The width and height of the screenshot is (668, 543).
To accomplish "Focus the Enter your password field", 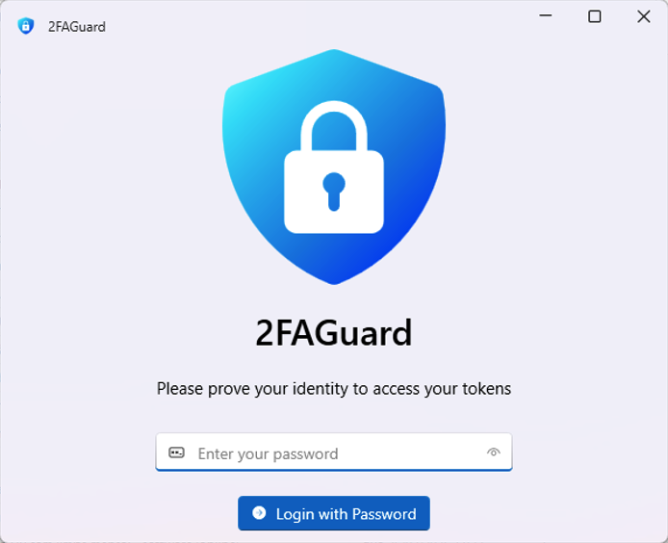I will (334, 452).
